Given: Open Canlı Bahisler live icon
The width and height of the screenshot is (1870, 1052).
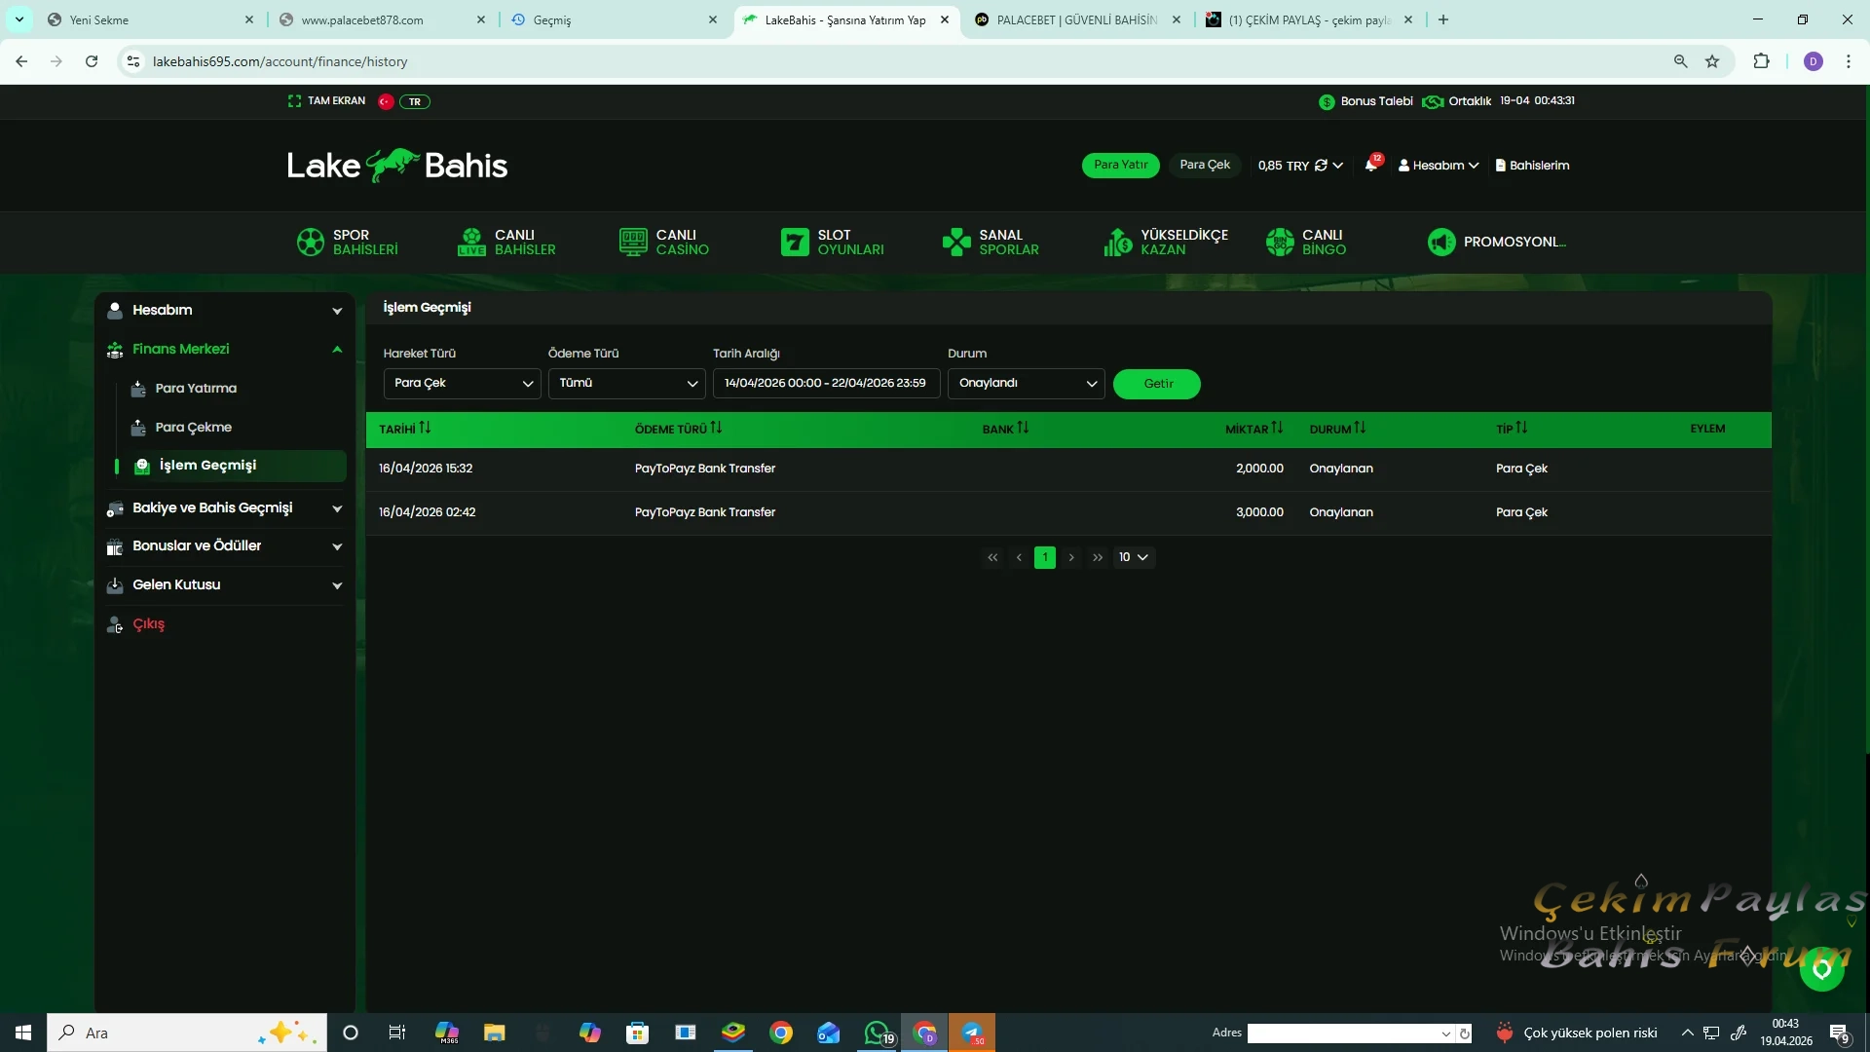Looking at the screenshot, I should click(471, 242).
